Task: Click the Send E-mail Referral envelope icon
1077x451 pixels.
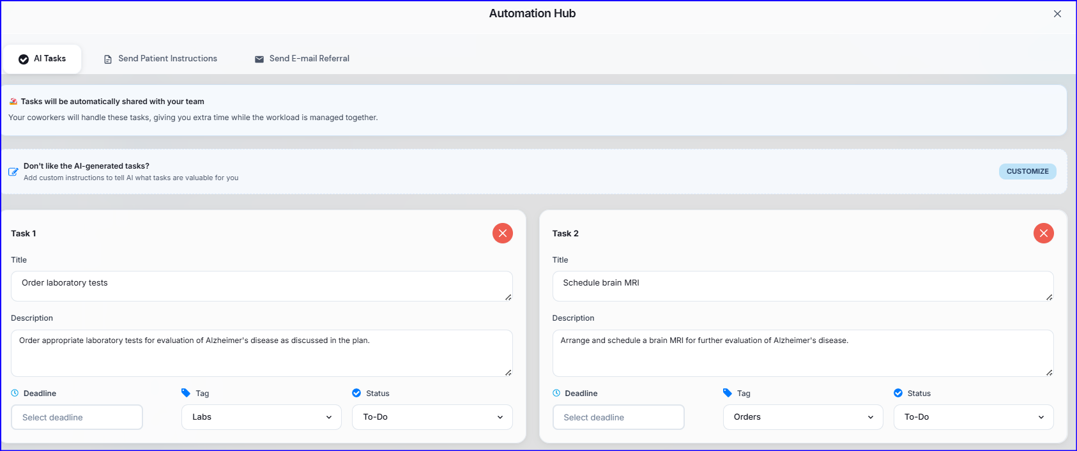Action: tap(259, 59)
